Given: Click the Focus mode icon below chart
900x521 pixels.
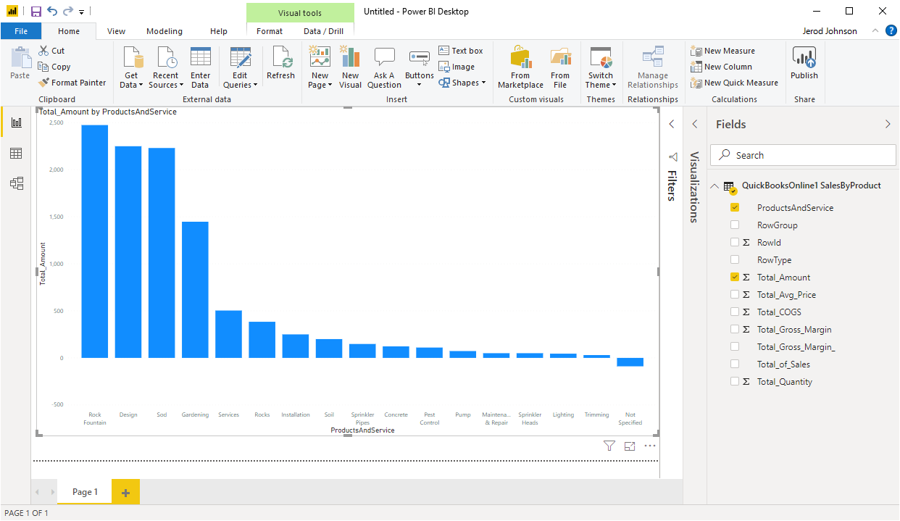Looking at the screenshot, I should point(629,446).
